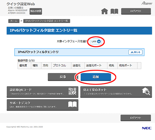Click the 優先度 column header
This screenshot has height=140, width=155.
click(24, 65)
